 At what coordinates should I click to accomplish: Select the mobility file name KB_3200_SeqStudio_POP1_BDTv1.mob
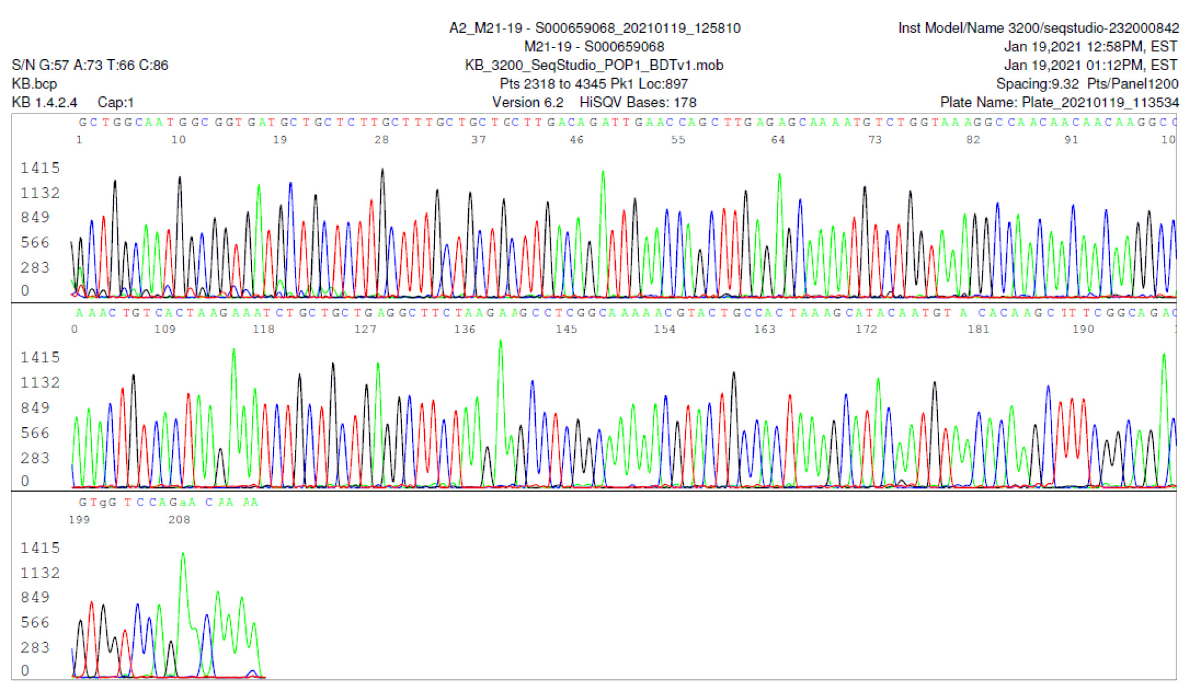[x=594, y=65]
